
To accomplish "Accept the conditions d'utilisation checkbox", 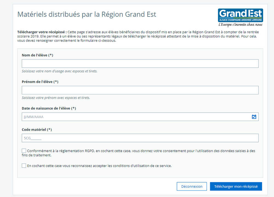I will click(x=24, y=165).
